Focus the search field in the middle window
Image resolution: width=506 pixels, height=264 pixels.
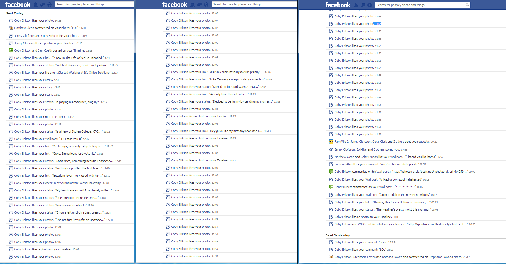255,4
